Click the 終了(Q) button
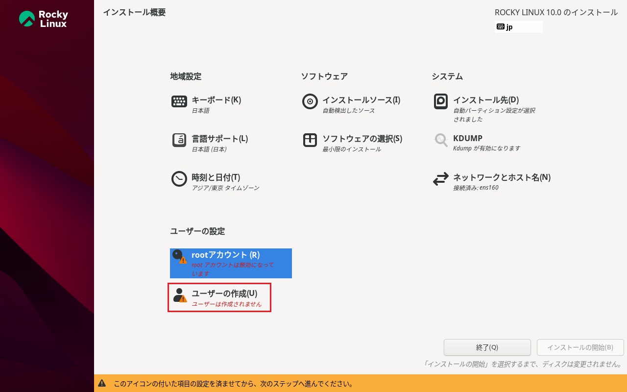Image resolution: width=627 pixels, height=392 pixels. 487,347
